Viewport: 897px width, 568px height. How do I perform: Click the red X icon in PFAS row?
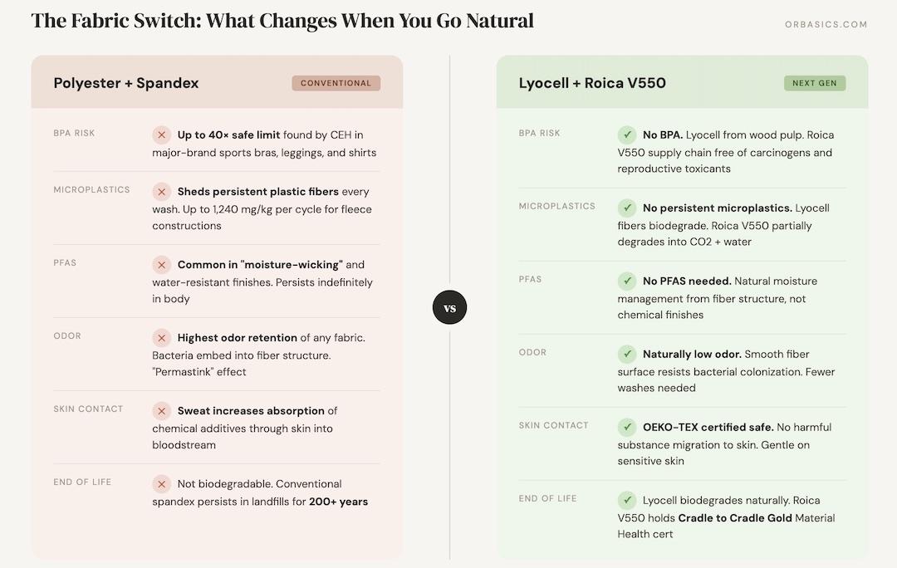point(161,264)
